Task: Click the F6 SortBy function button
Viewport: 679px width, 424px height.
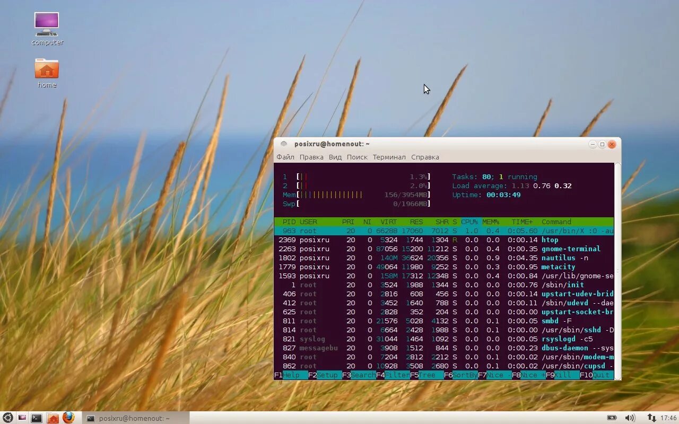Action: pyautogui.click(x=460, y=375)
